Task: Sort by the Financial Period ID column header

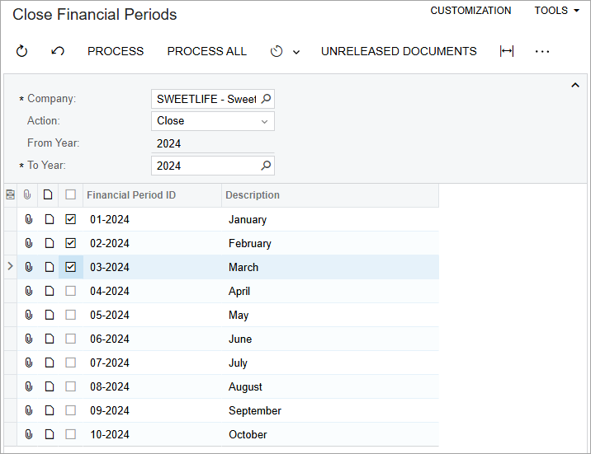Action: 131,195
